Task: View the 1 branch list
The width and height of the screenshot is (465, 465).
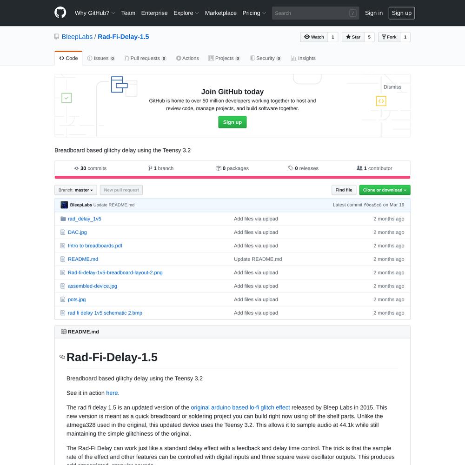Action: (x=161, y=168)
